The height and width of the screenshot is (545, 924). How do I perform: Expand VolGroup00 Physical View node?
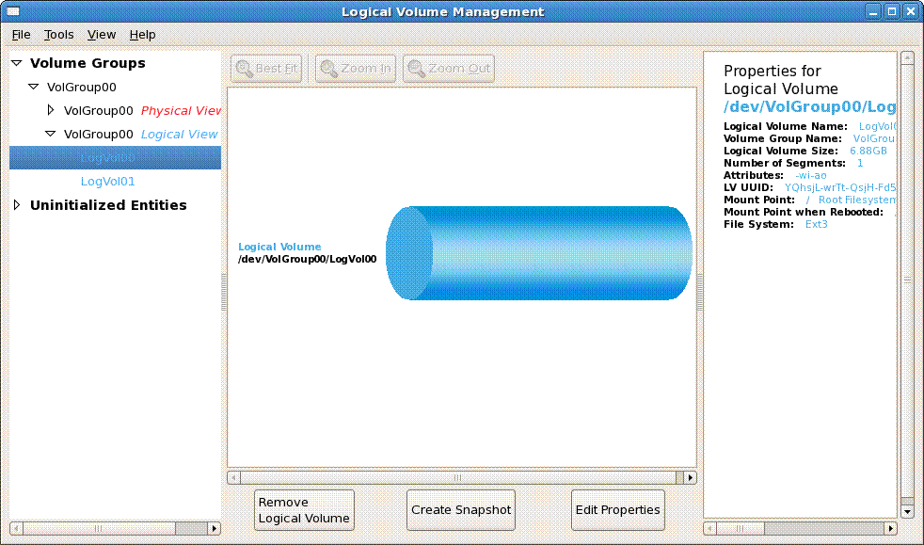tap(51, 110)
